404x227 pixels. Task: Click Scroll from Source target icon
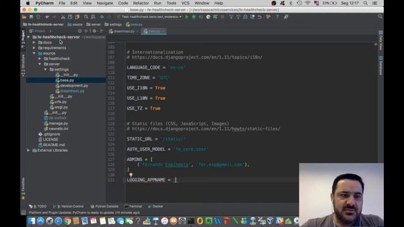[x=80, y=31]
